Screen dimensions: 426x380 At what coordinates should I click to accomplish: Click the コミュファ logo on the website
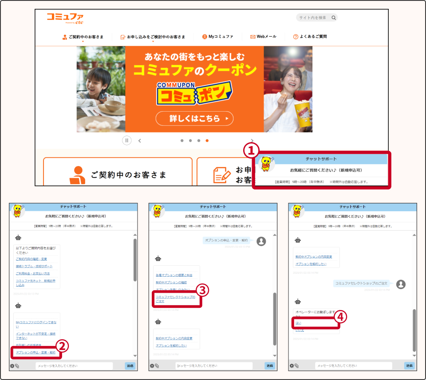tap(65, 19)
